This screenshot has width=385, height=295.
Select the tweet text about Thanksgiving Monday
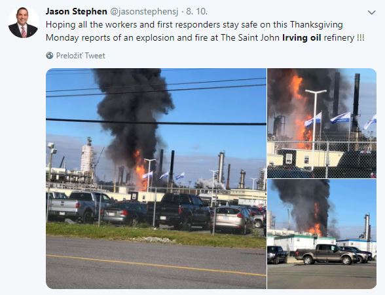click(205, 31)
